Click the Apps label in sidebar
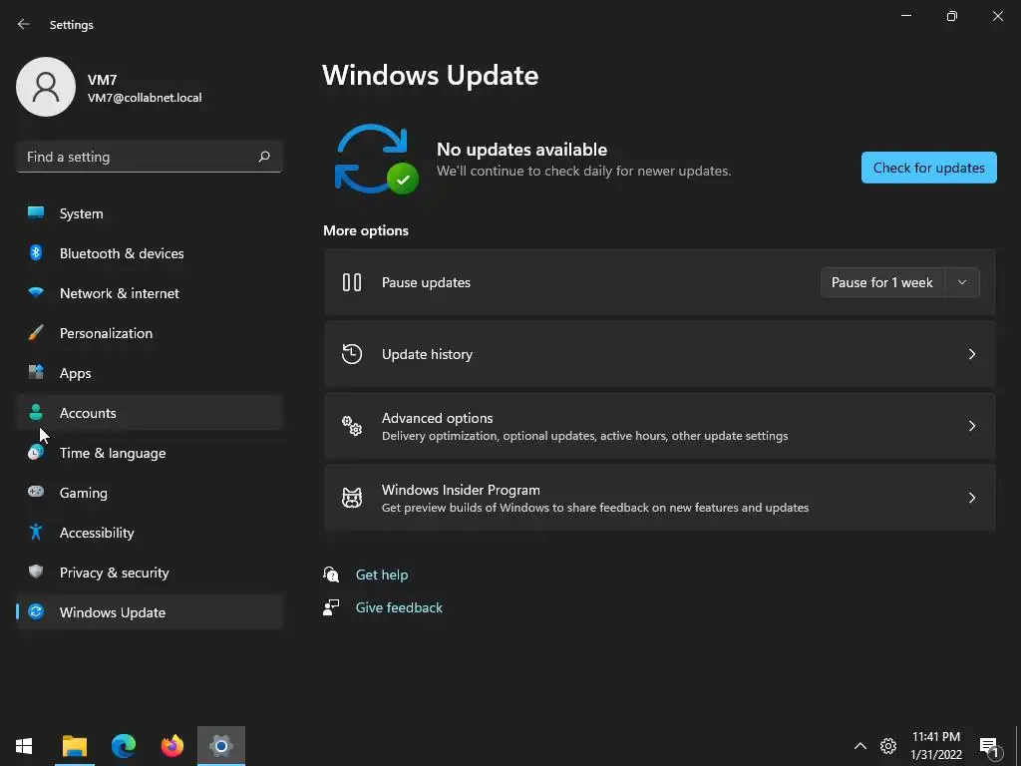 75,373
